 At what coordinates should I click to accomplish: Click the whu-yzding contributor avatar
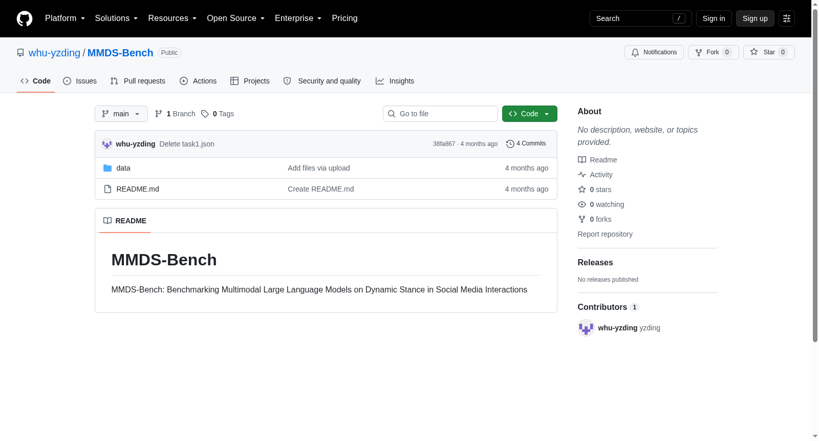(586, 328)
